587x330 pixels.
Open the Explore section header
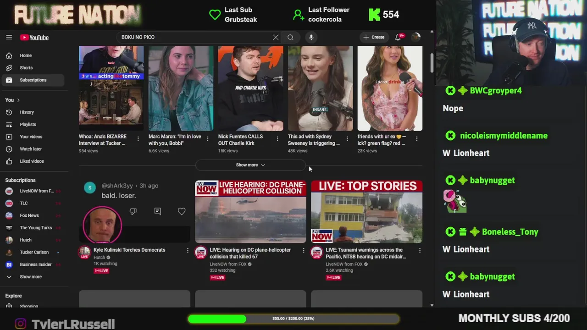point(13,296)
